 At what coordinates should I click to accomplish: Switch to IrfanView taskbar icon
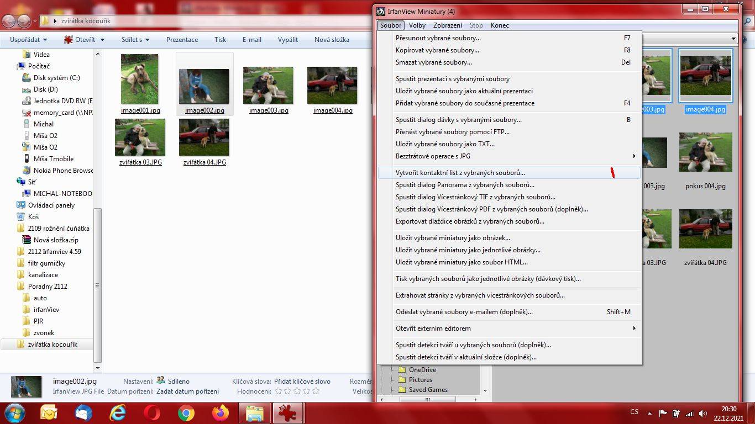(287, 412)
